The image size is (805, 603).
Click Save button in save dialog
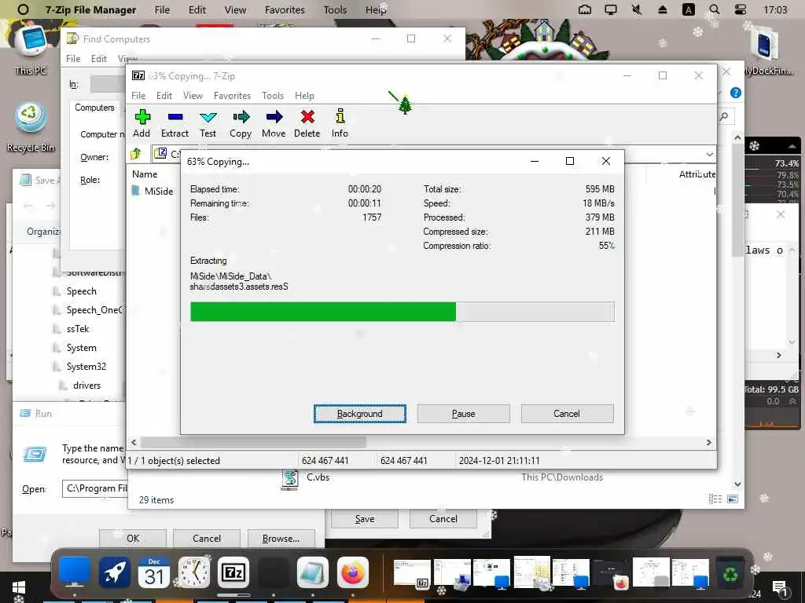[x=365, y=519]
